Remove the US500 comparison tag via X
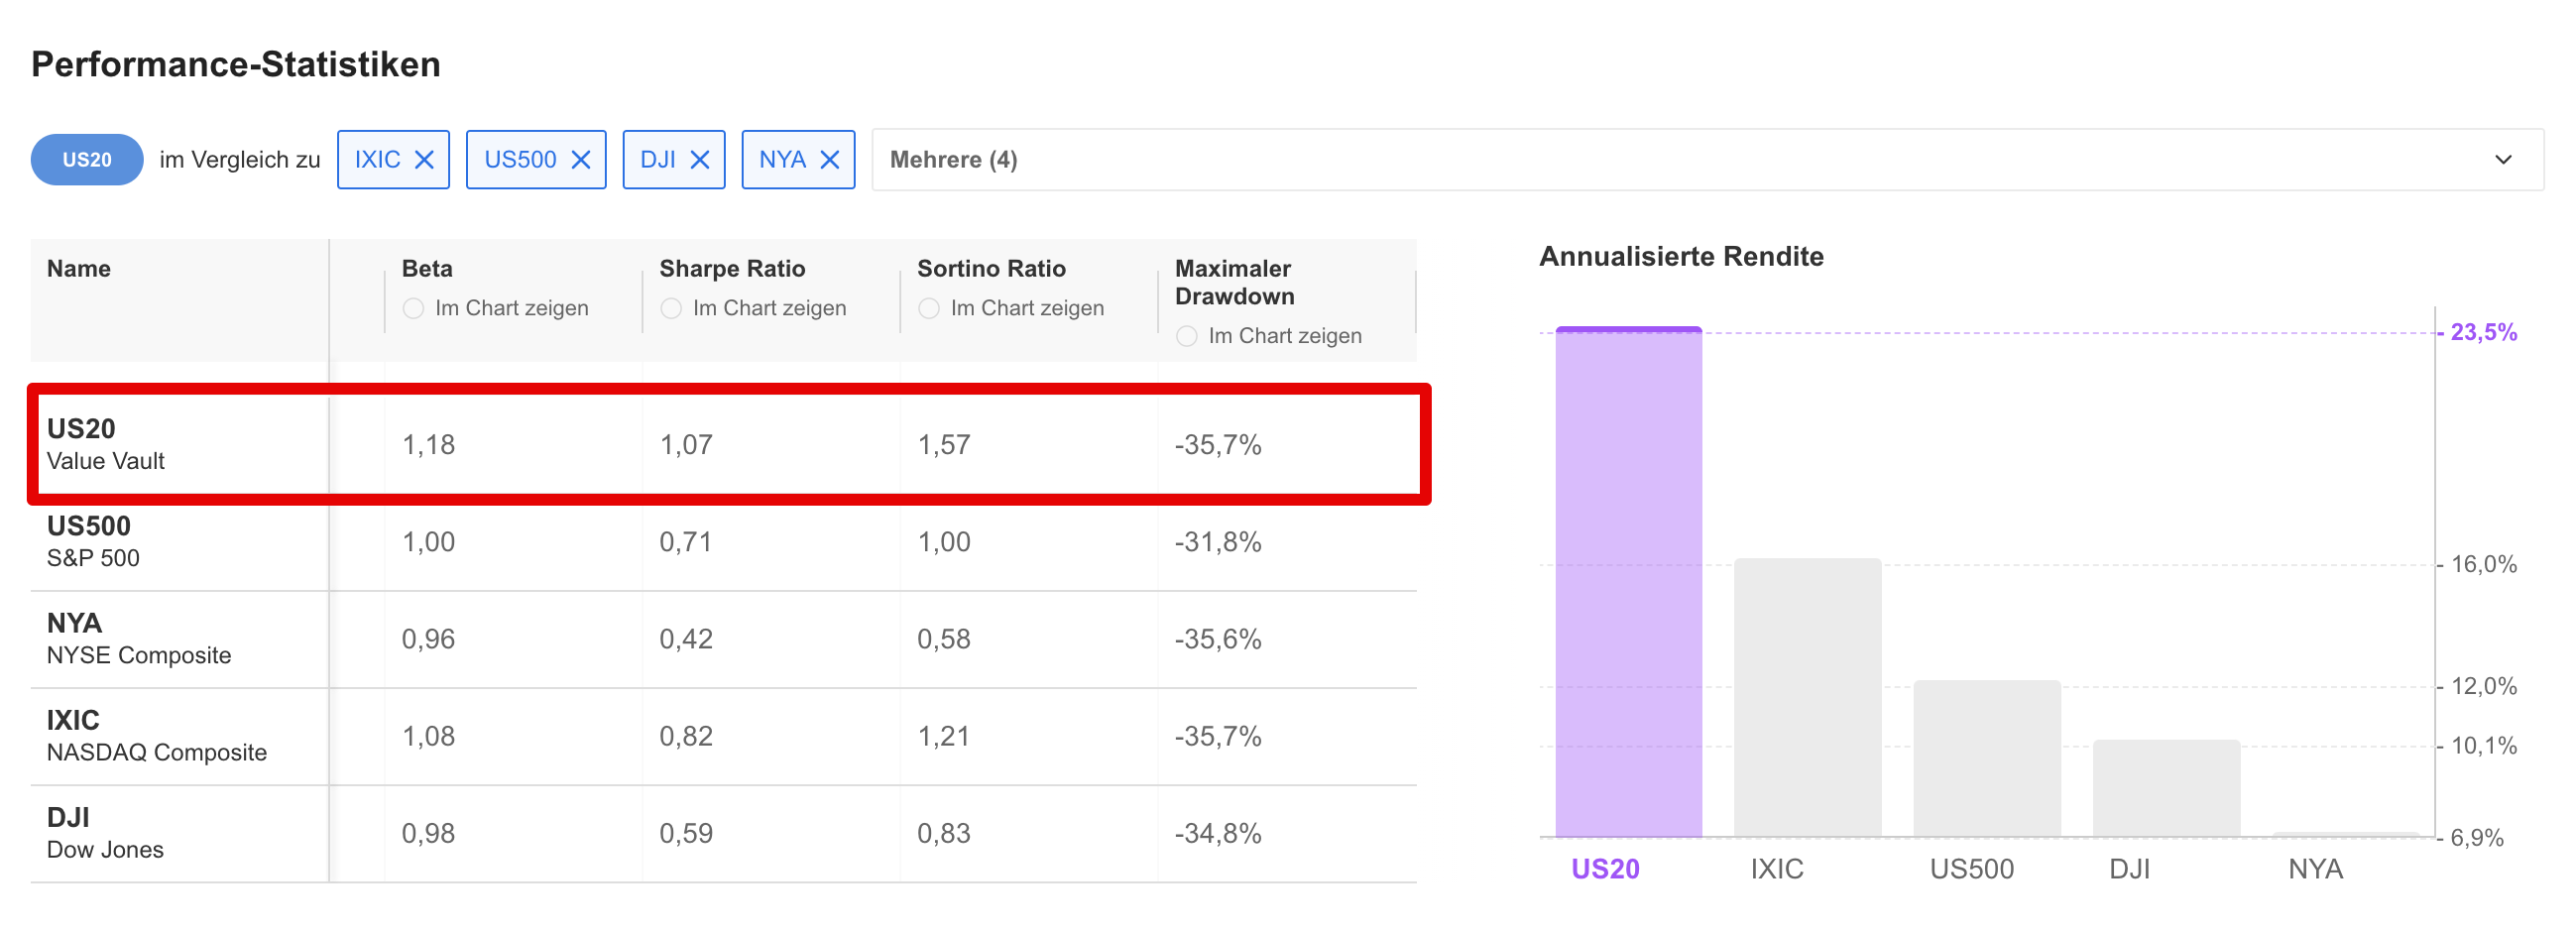The image size is (2576, 932). click(x=580, y=160)
